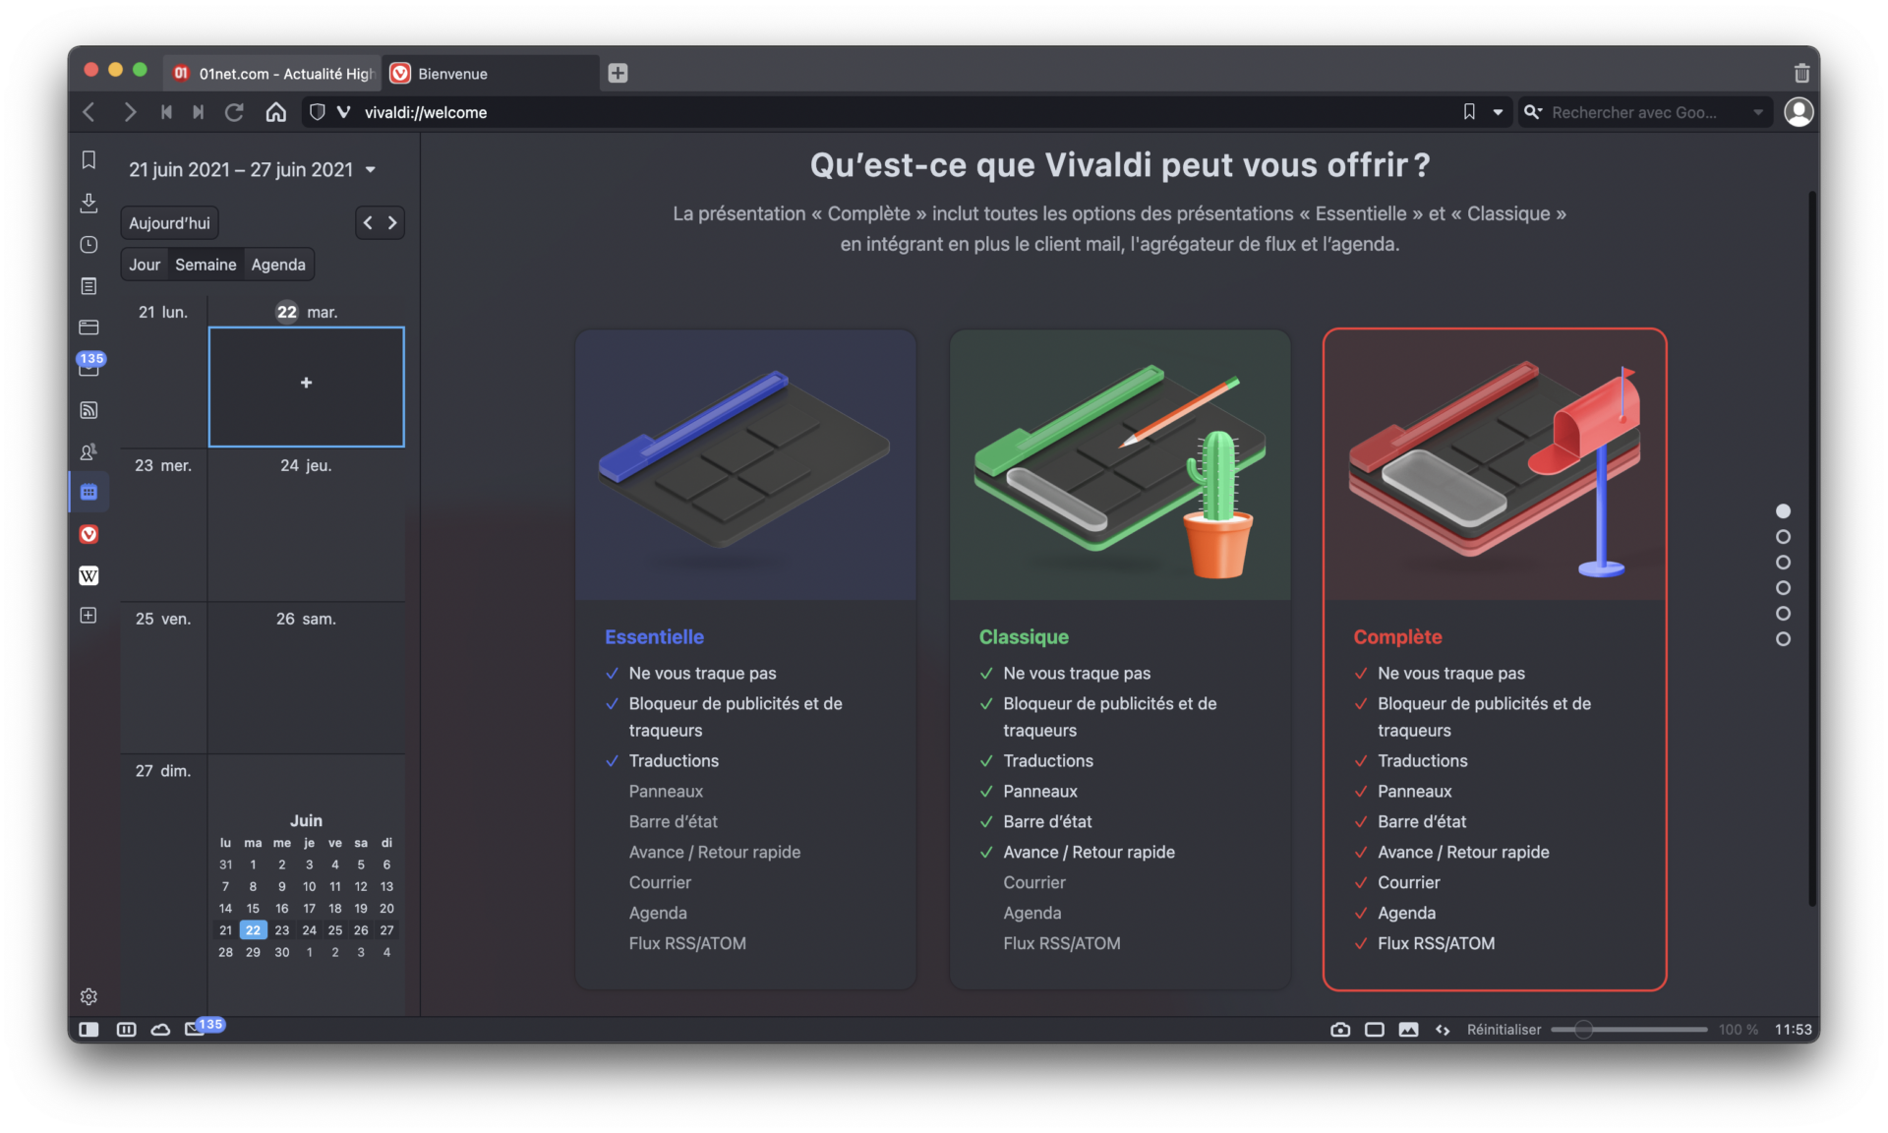Bookmark this page from address bar
1888x1133 pixels.
[x=1469, y=112]
